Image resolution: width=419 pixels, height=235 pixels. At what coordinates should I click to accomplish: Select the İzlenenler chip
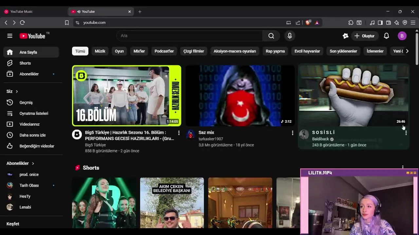[x=375, y=51]
